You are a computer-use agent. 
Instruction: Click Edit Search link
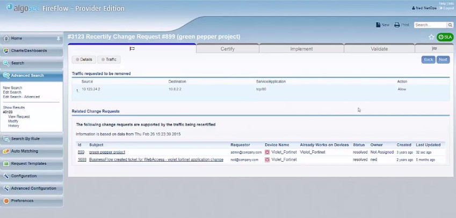click(12, 92)
